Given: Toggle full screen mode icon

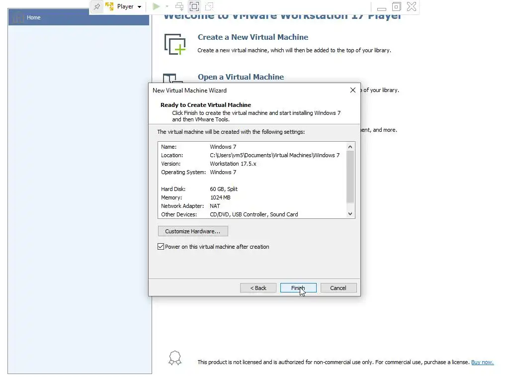Looking at the screenshot, I should pos(194,6).
